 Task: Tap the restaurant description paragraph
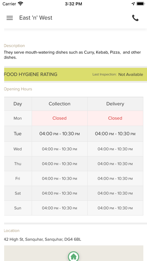click(x=72, y=55)
